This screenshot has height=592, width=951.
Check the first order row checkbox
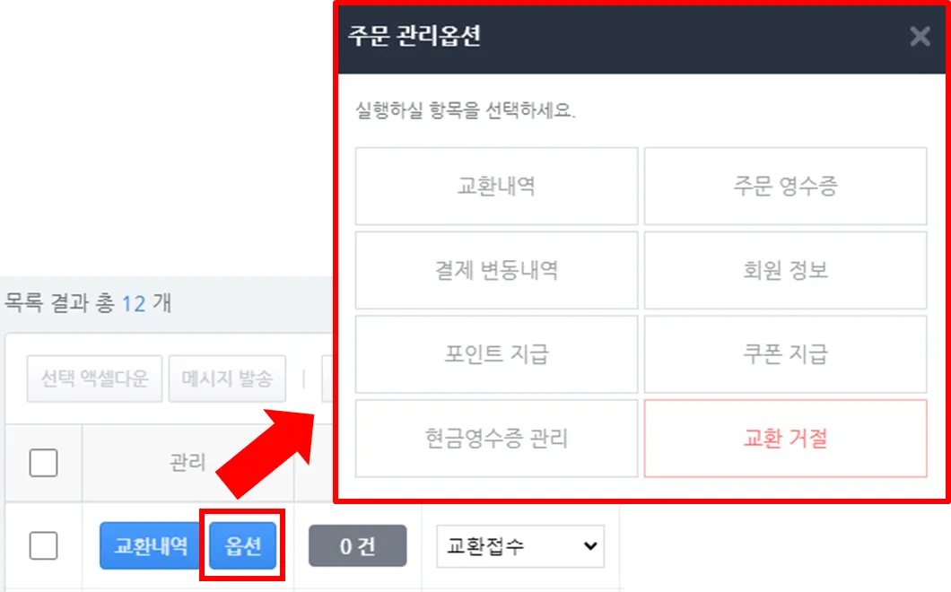44,545
